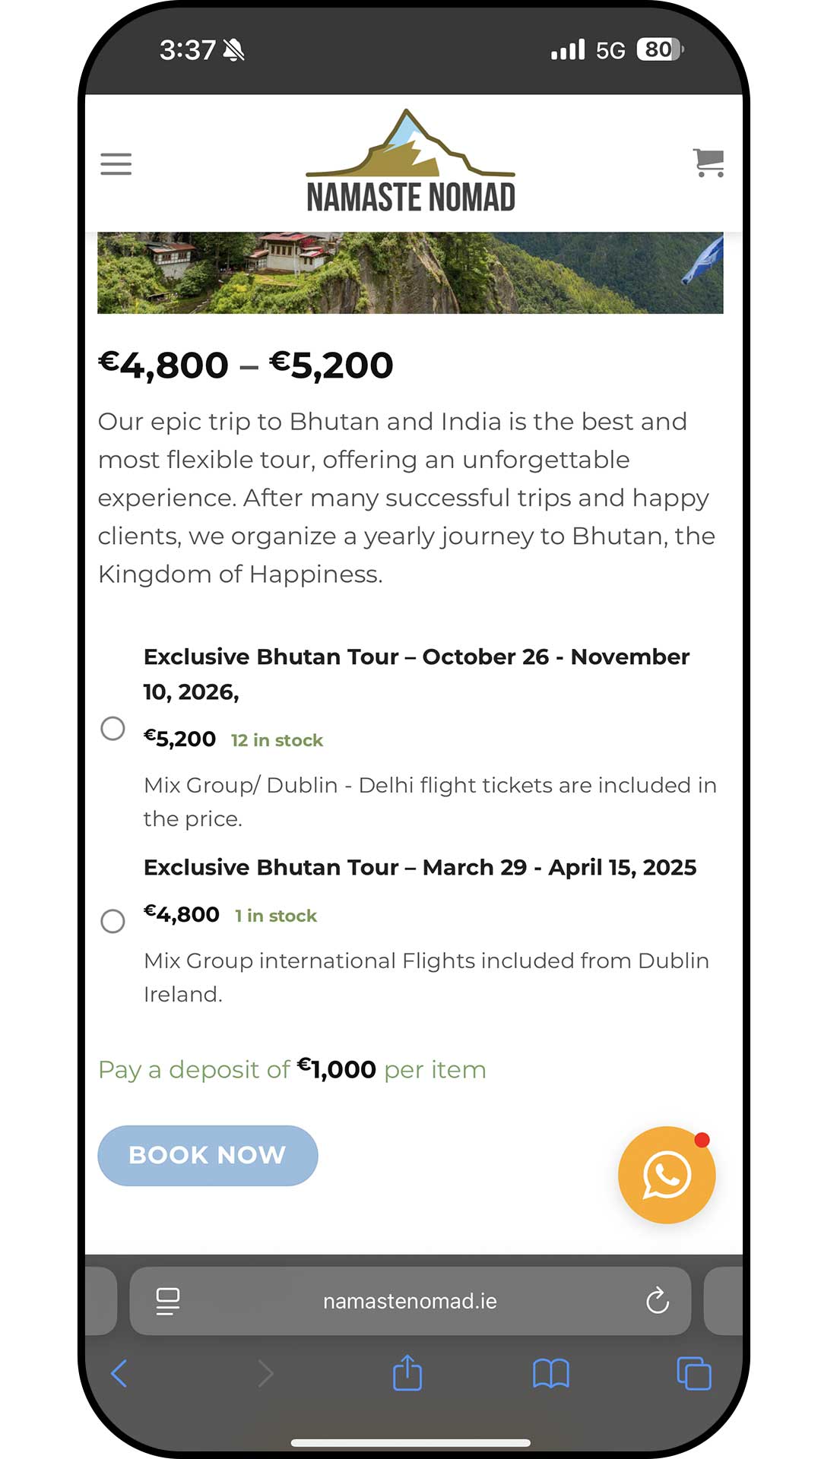Screen dimensions: 821x1459
Task: Open the WhatsApp chat bubble
Action: tap(667, 1175)
